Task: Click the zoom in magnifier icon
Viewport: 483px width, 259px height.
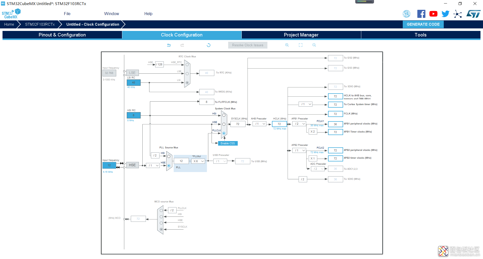Action: pyautogui.click(x=287, y=45)
